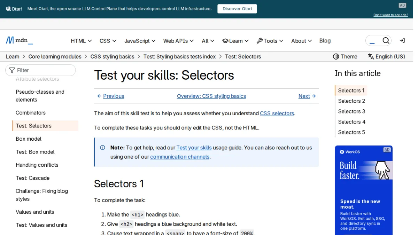Click the search magnifier icon
The image size is (418, 235).
[386, 41]
